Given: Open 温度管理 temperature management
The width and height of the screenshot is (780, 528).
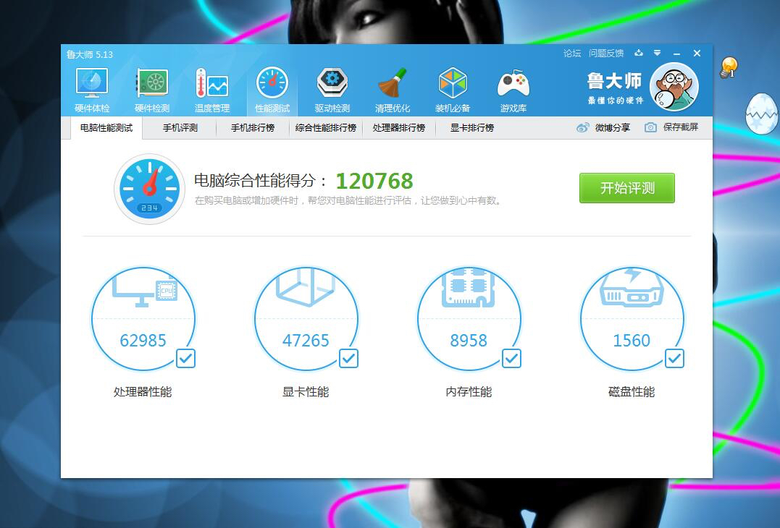Looking at the screenshot, I should [211, 87].
